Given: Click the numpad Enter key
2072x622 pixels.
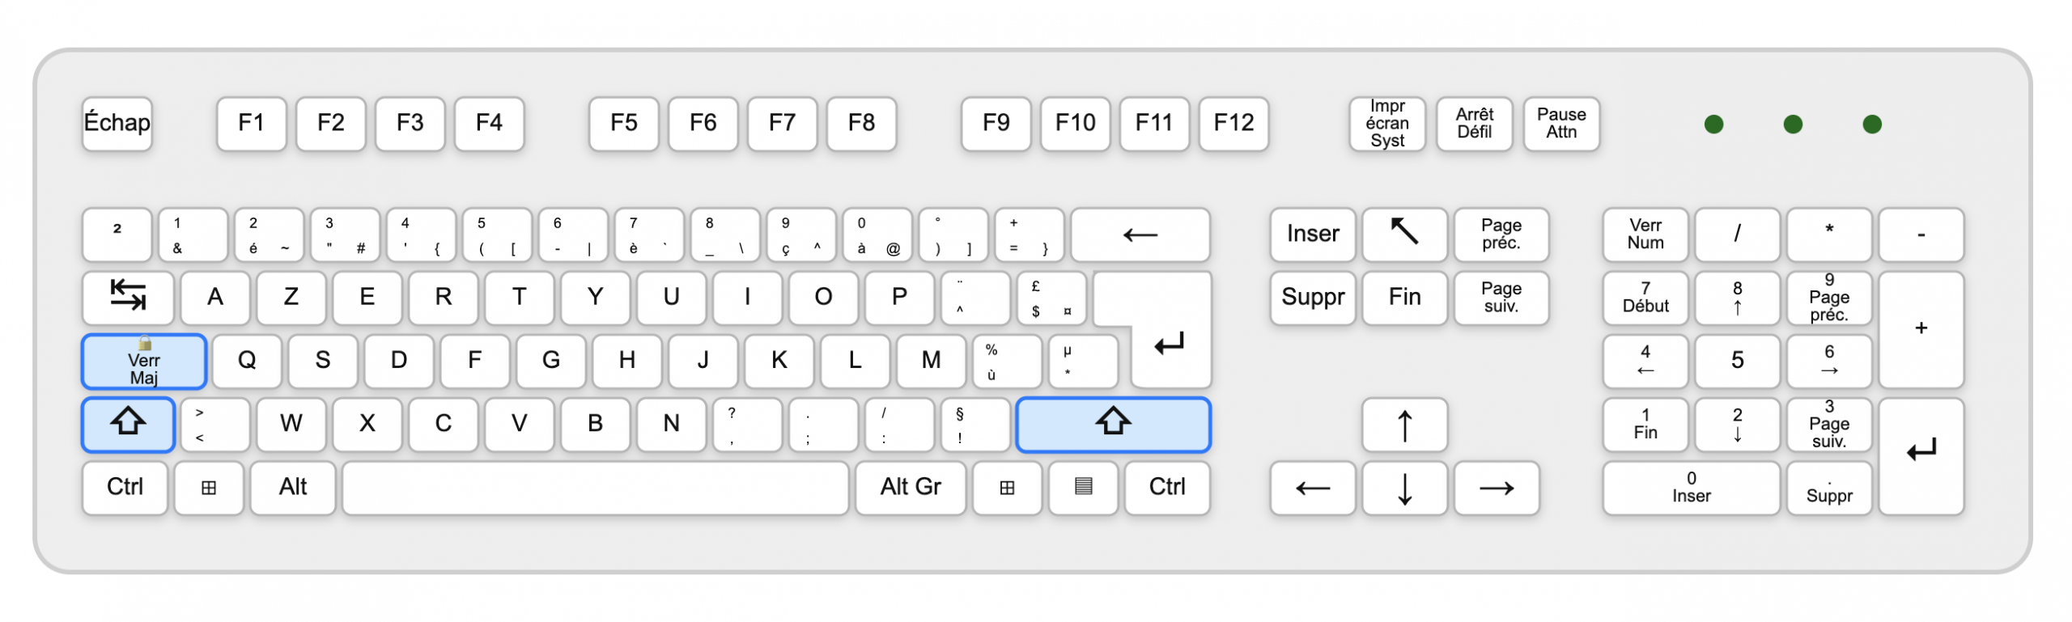Looking at the screenshot, I should [1921, 455].
